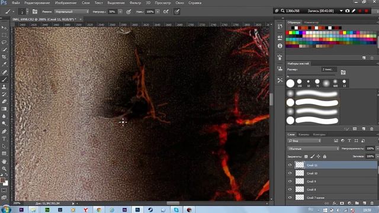Switch to the Контуры tab
This screenshot has height=213, width=379.
point(319,134)
